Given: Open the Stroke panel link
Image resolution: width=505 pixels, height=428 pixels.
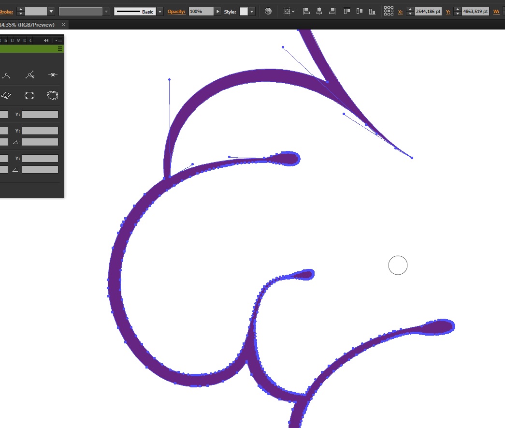Looking at the screenshot, I should (x=6, y=12).
